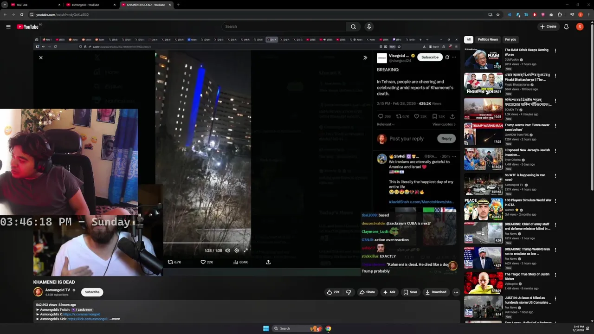Screen dimensions: 594x334
Task: Open 'The RAM Crisis Keeps Getting Worse' title
Action: click(527, 52)
